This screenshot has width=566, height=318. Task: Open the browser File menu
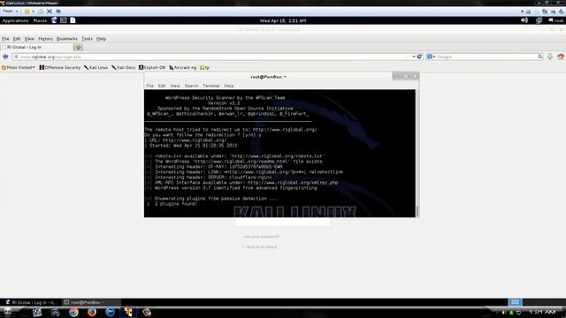(5, 39)
